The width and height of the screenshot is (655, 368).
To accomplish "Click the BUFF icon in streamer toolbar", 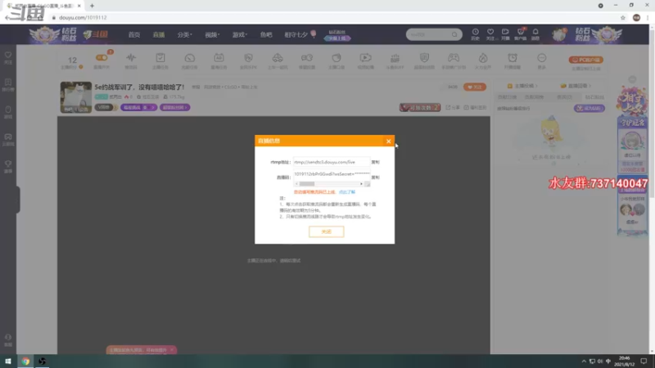I will pos(395,58).
